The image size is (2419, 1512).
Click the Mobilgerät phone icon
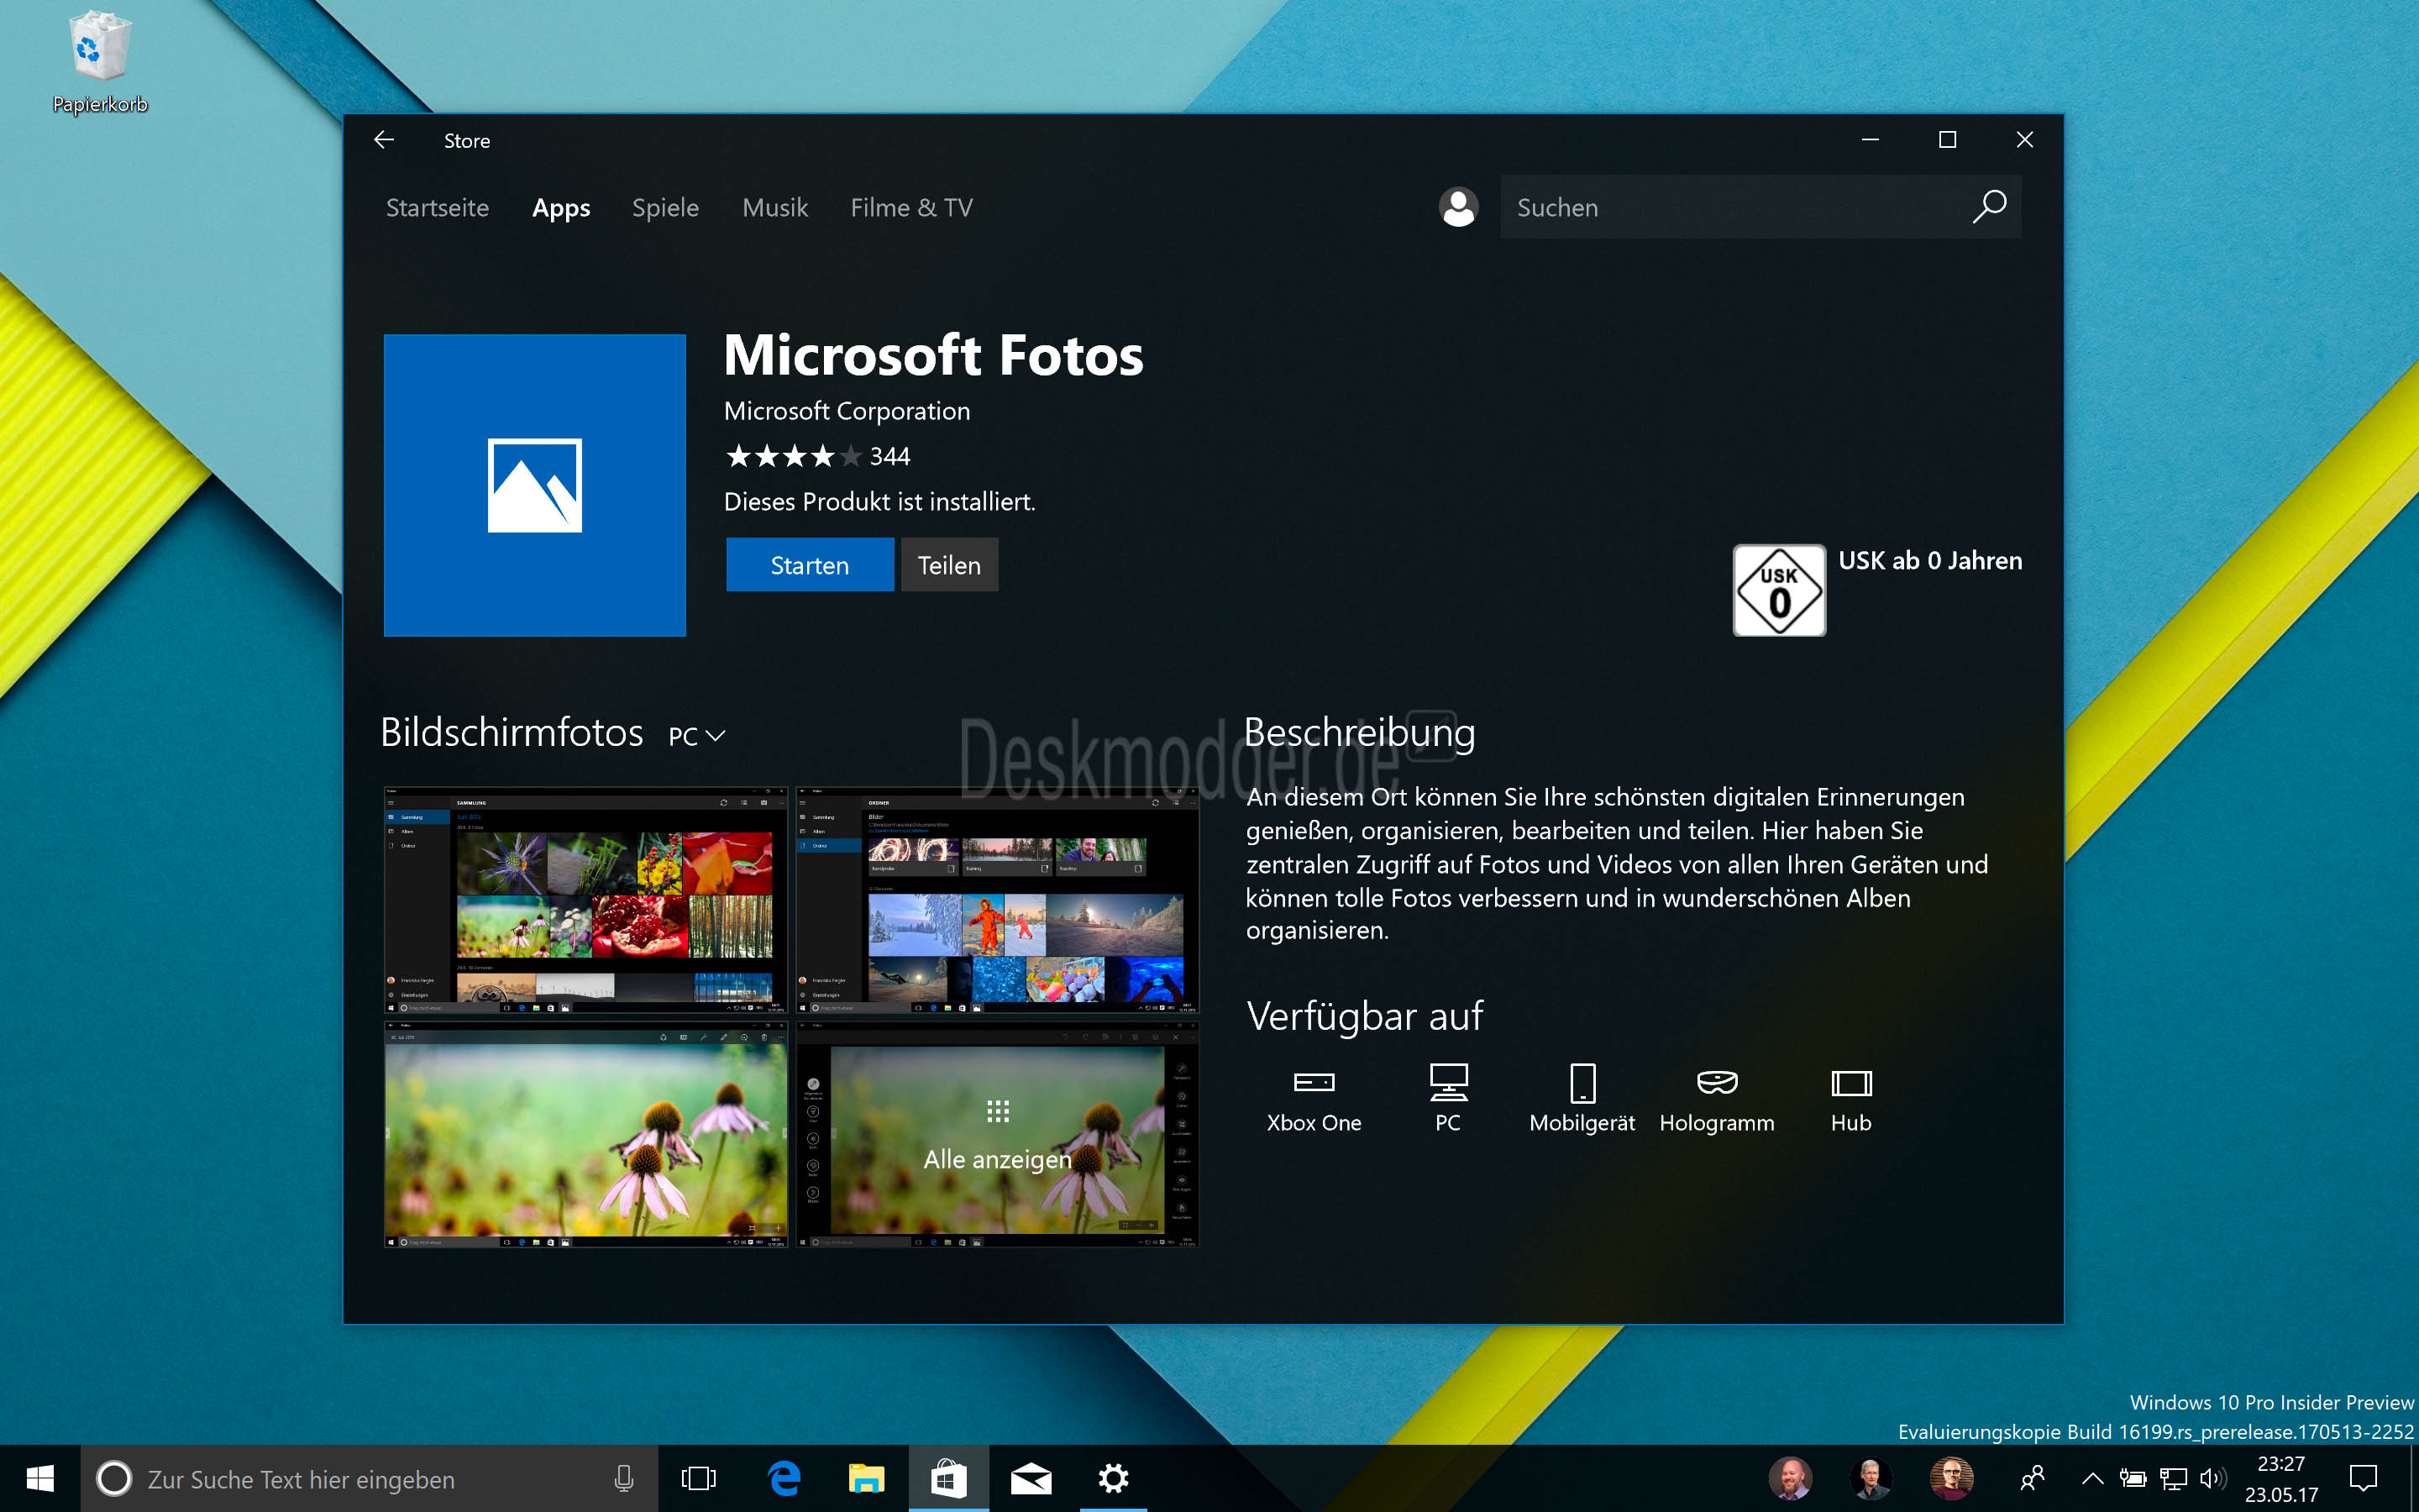[x=1582, y=1082]
